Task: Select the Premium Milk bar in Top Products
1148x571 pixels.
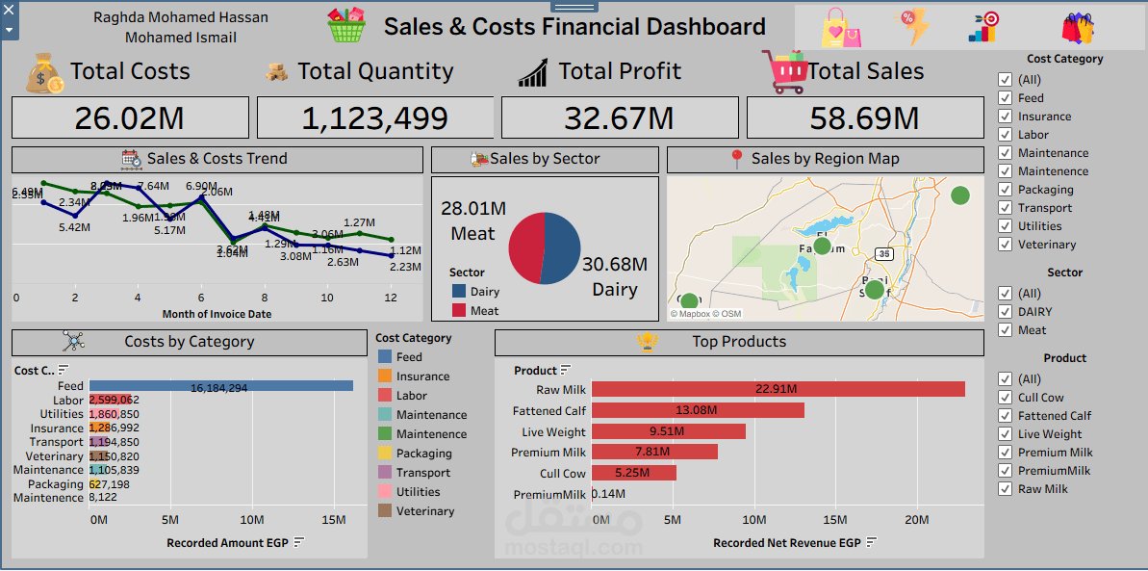Action: click(x=654, y=452)
